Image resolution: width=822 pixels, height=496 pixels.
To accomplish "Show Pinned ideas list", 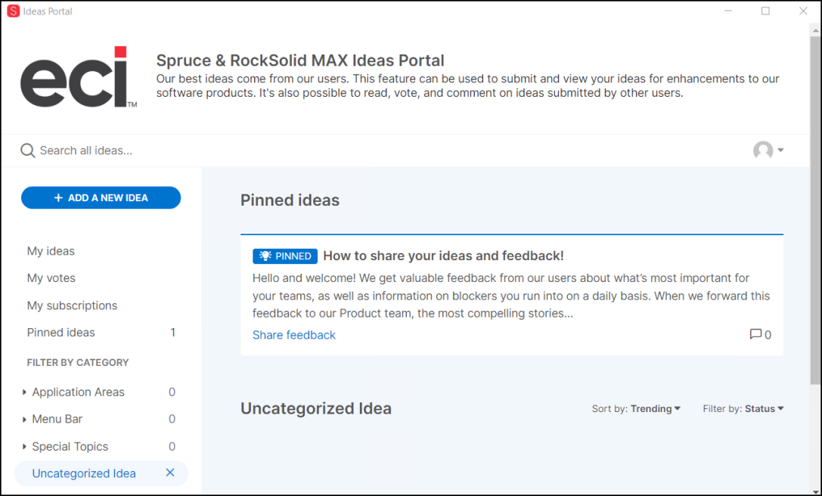I will [x=60, y=333].
